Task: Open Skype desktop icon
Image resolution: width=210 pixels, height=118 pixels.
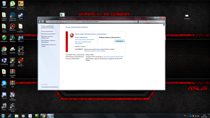Action: (x=4, y=84)
